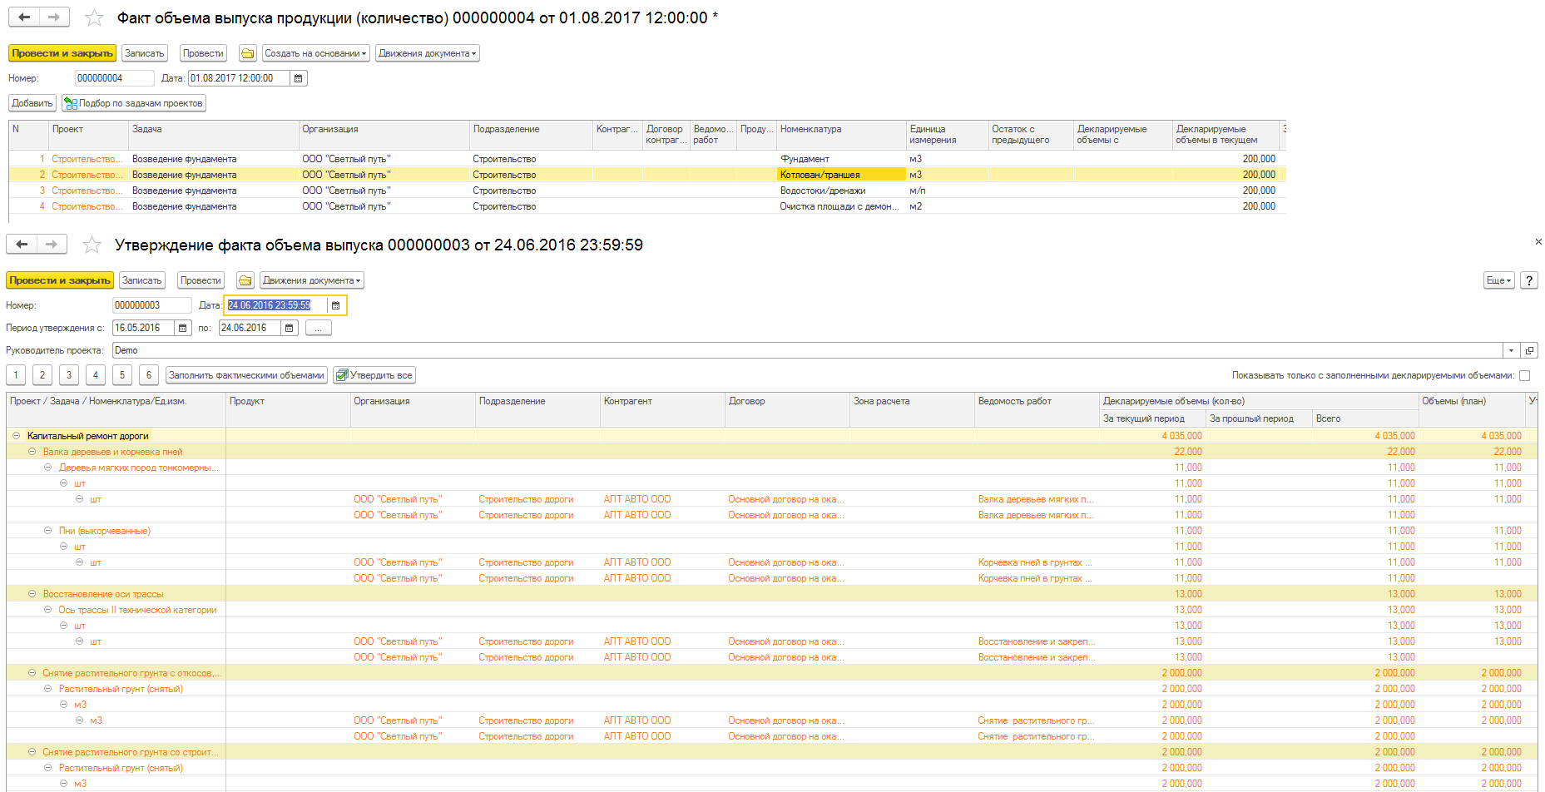Collapse Снятие растительного грунта со строит node
1545x792 pixels.
[x=32, y=752]
